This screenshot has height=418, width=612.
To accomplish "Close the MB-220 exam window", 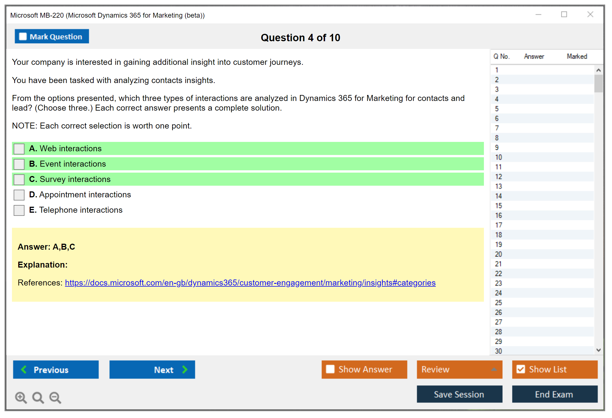I will pos(590,15).
